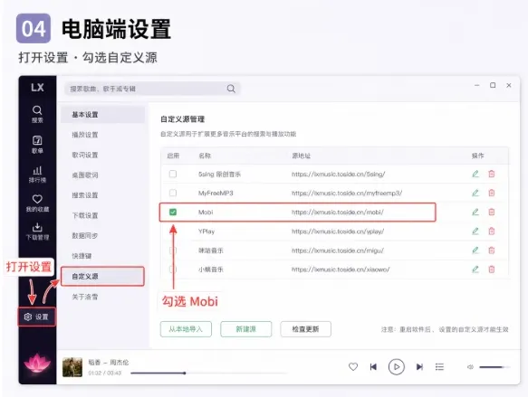Edit the 咪咕音乐 source entry
Screen dimensions: 528x397
(475, 250)
